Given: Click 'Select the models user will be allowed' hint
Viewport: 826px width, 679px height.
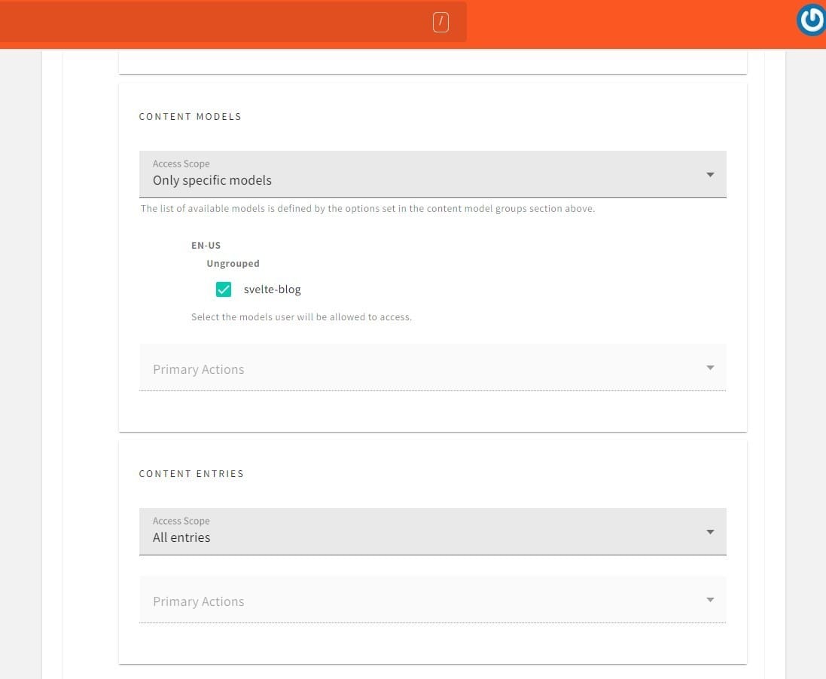Looking at the screenshot, I should pyautogui.click(x=301, y=317).
